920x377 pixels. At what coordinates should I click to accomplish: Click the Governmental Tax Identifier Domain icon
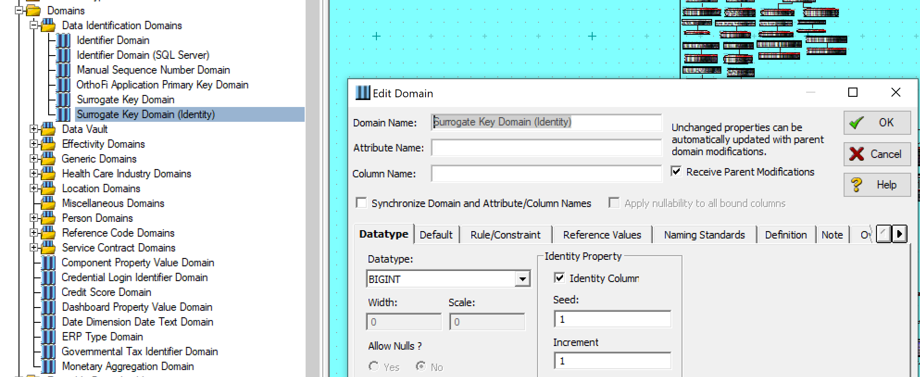point(48,352)
